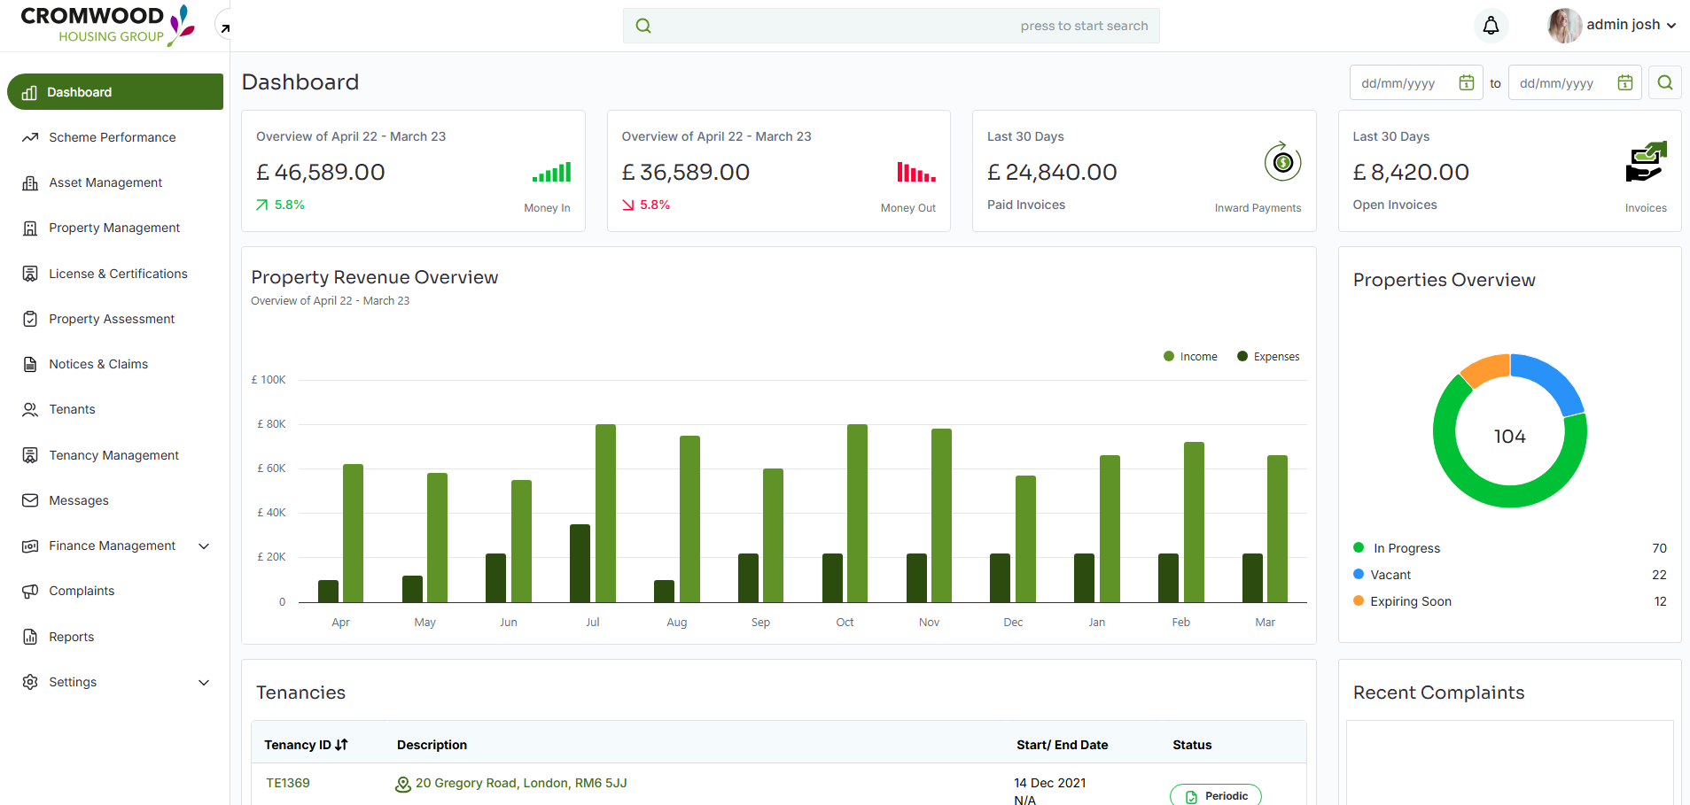Click the location pin beside 20 Gregory Road
Screen dimensions: 1690x805
[x=402, y=784]
